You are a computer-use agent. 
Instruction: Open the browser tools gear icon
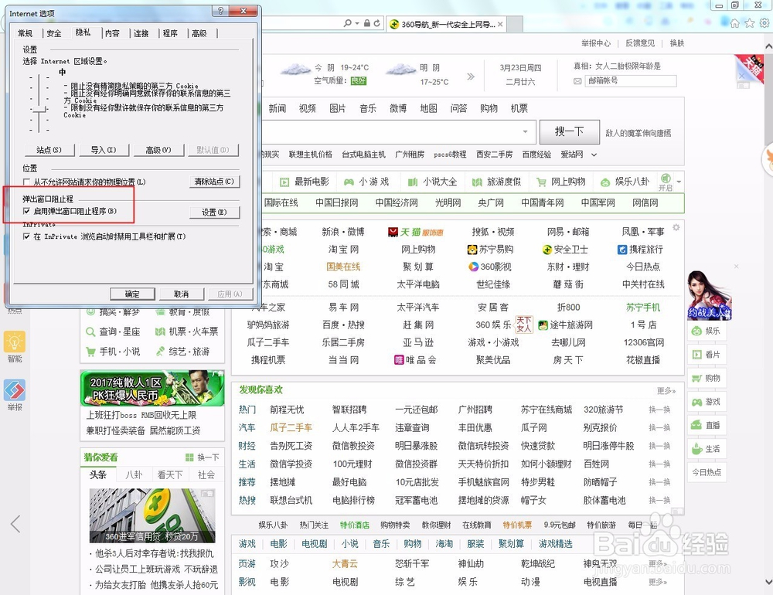click(764, 23)
